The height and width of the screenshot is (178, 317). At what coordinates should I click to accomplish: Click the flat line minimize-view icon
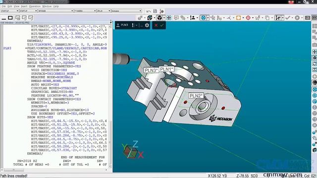[4, 18]
